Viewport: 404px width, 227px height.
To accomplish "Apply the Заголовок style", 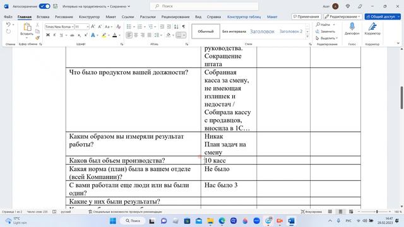I will pyautogui.click(x=262, y=32).
